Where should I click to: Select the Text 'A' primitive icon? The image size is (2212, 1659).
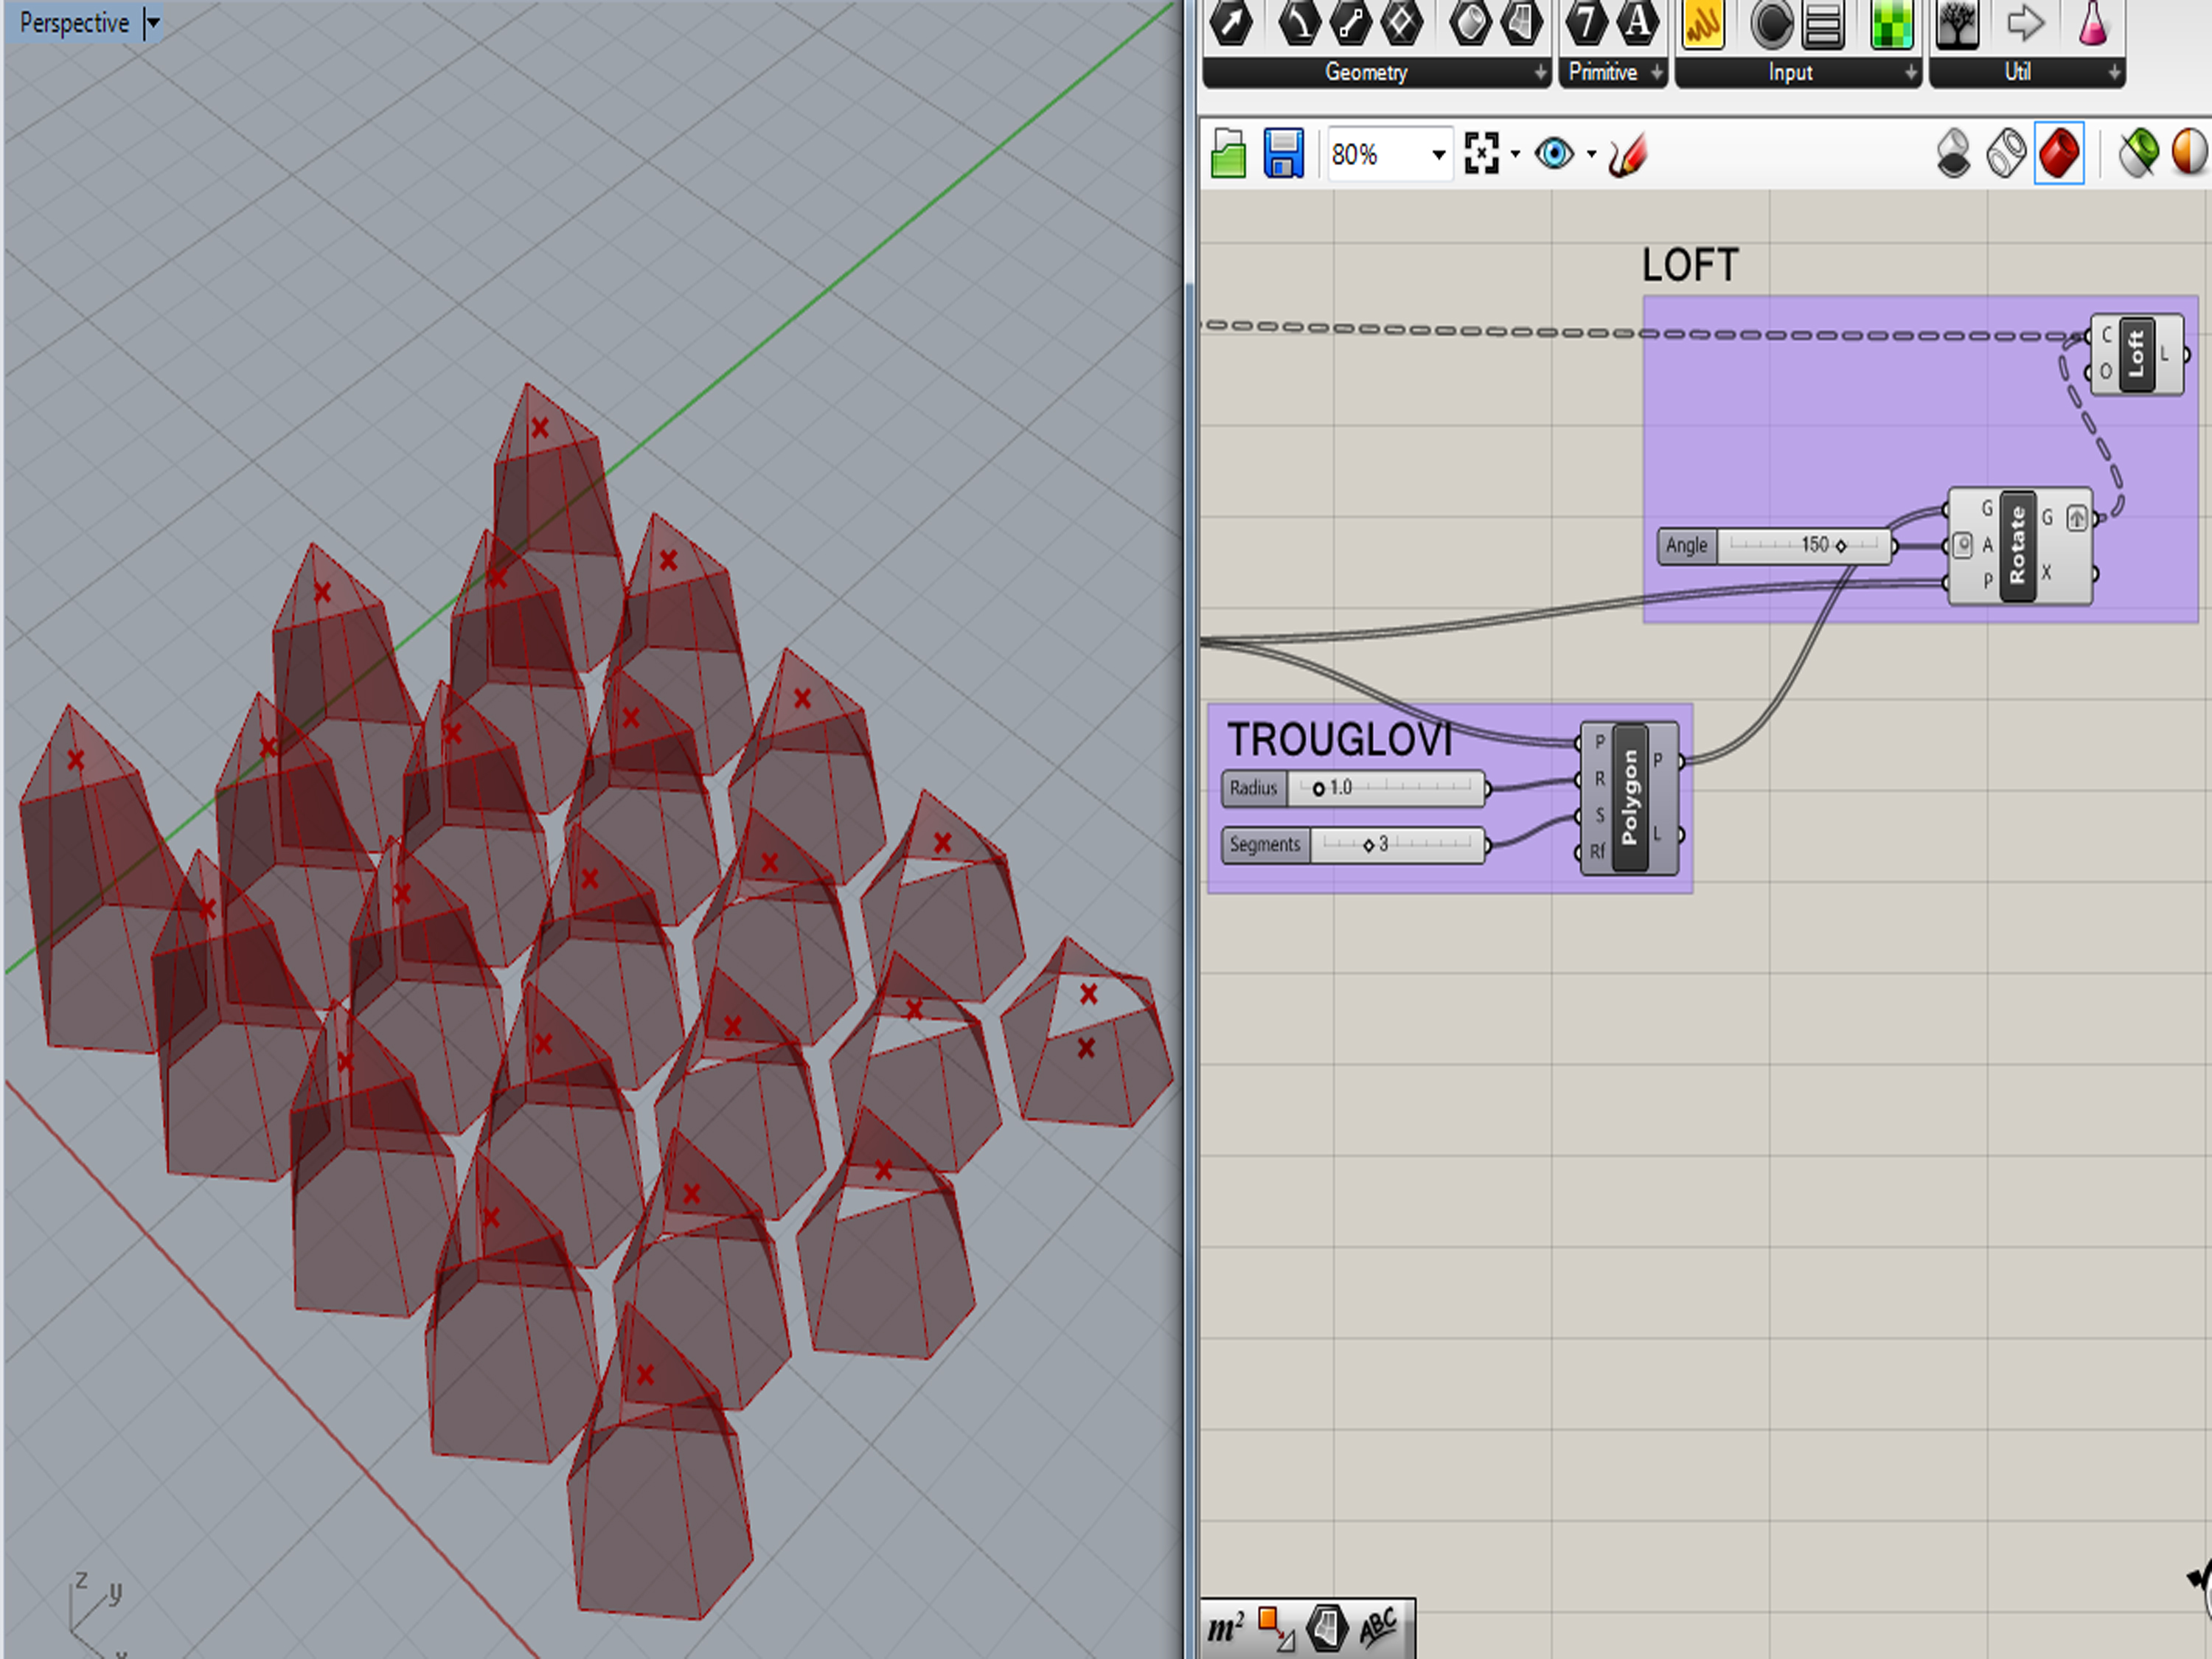pyautogui.click(x=1638, y=22)
